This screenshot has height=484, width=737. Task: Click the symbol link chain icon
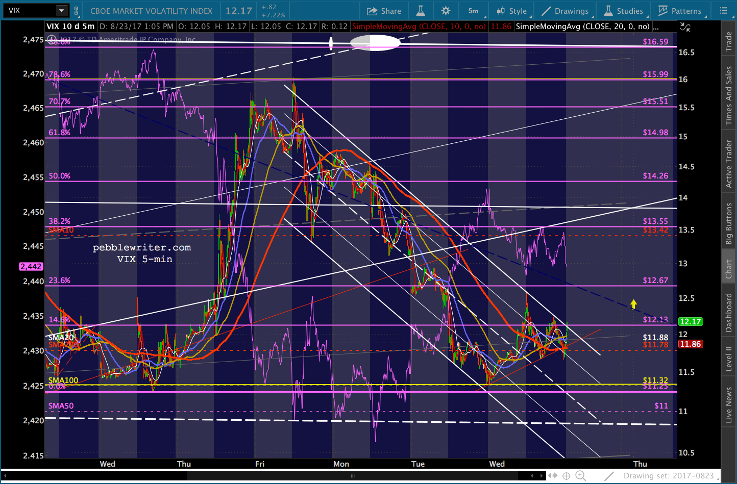77,11
